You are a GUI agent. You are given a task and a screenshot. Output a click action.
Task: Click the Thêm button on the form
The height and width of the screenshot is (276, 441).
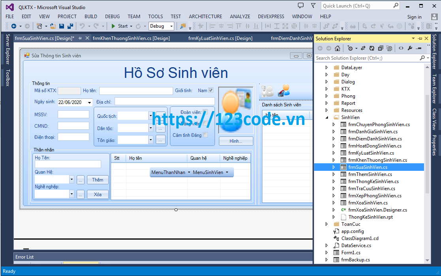pyautogui.click(x=97, y=180)
